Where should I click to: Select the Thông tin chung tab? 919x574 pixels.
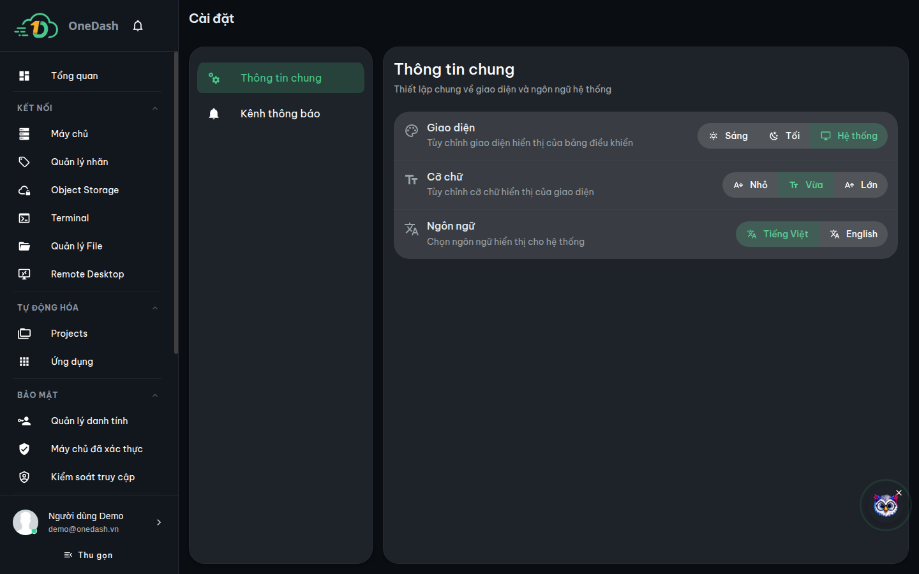(x=281, y=78)
